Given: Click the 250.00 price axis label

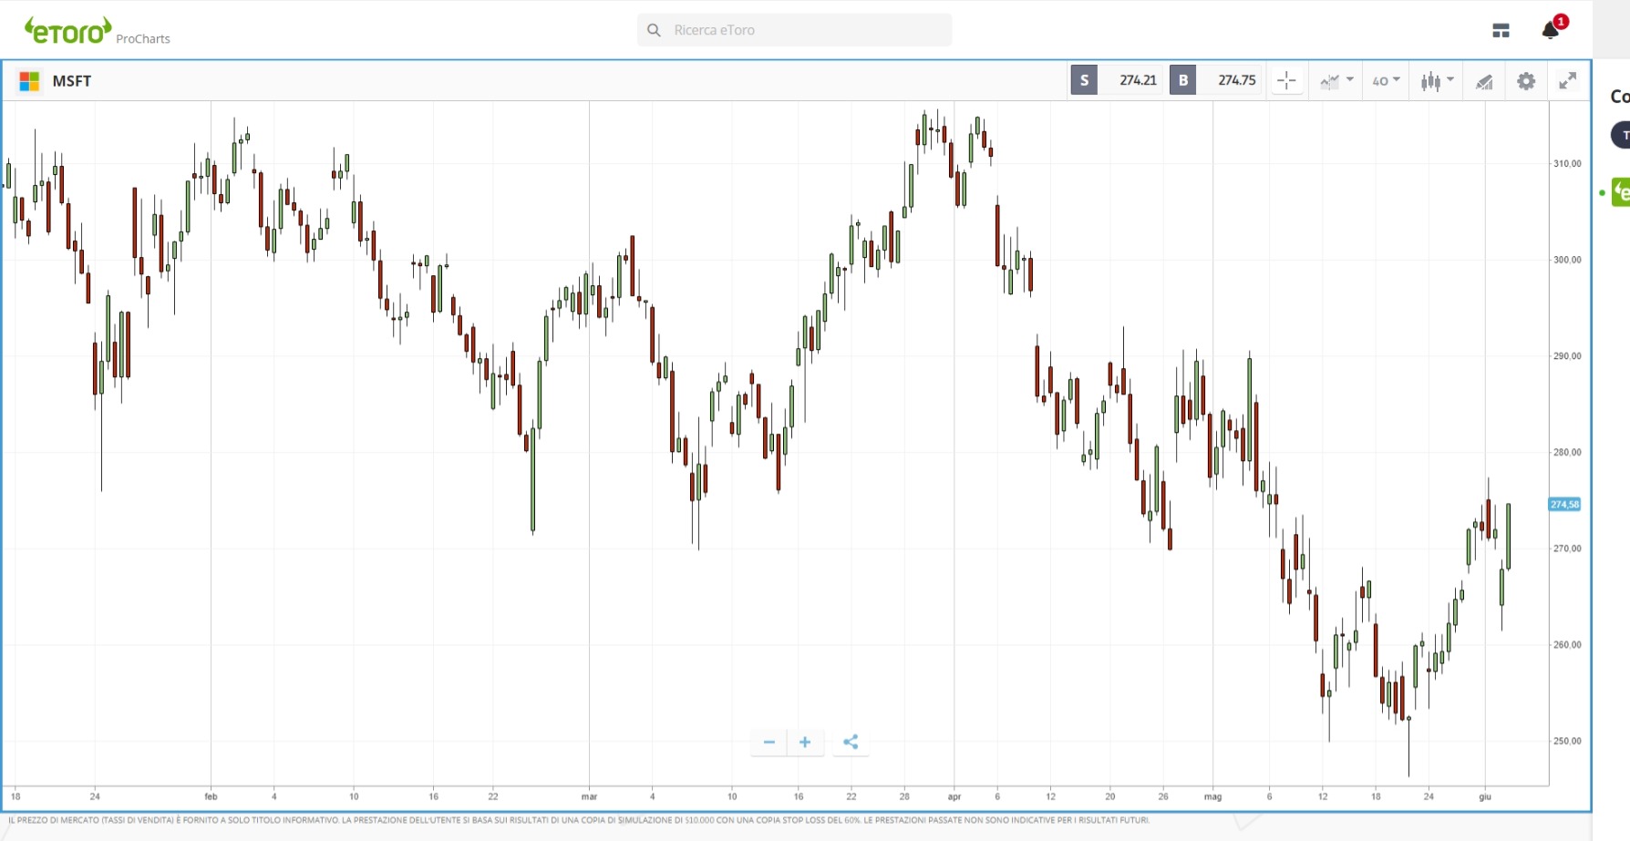Looking at the screenshot, I should coord(1567,741).
